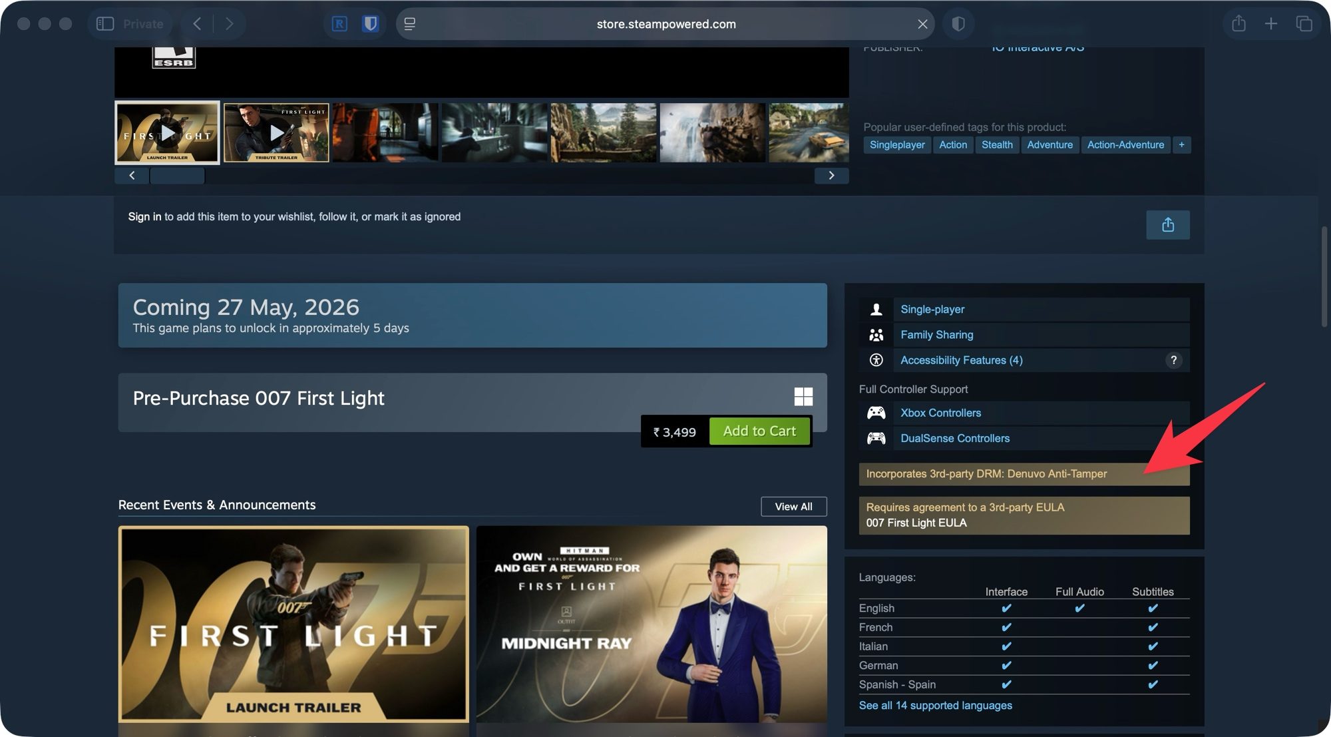
Task: Add 007 First Light to the cart
Action: tap(759, 431)
